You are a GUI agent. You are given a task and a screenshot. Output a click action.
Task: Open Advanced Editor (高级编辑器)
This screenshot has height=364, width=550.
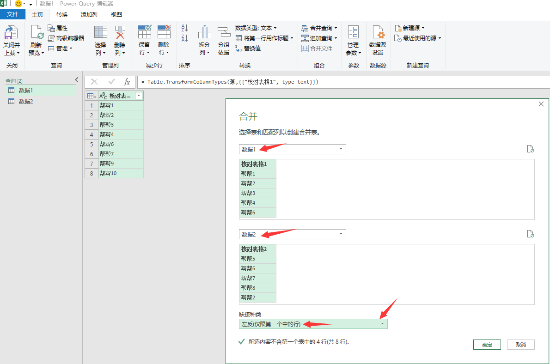coord(66,38)
